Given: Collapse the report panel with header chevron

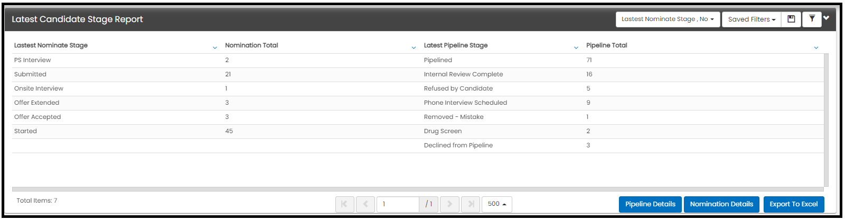Looking at the screenshot, I should (827, 18).
